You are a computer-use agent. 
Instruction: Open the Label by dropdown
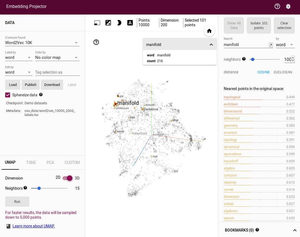[19, 57]
